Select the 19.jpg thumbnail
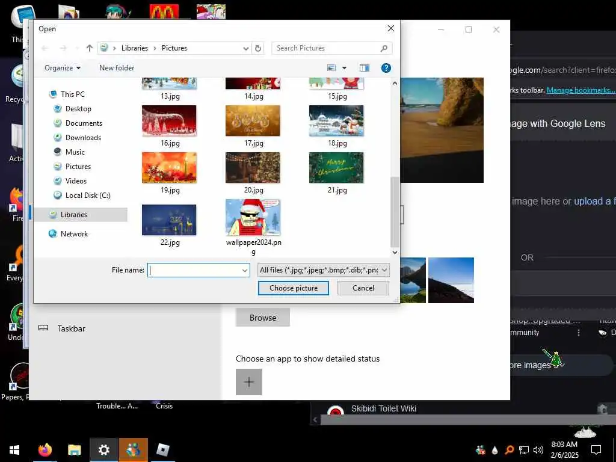The image size is (616, 462). tap(169, 168)
